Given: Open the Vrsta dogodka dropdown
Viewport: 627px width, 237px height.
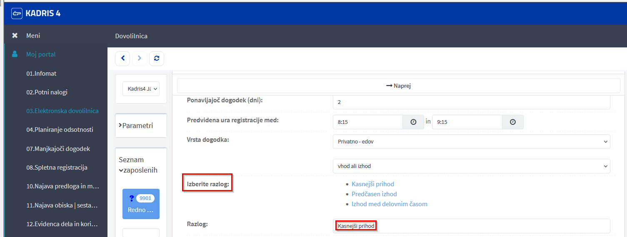Looking at the screenshot, I should (x=471, y=141).
